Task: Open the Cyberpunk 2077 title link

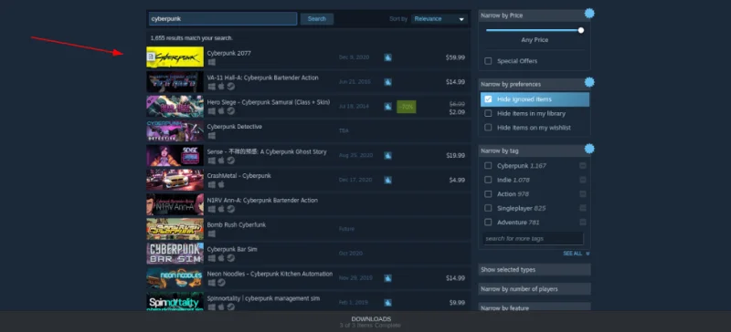Action: 229,53
